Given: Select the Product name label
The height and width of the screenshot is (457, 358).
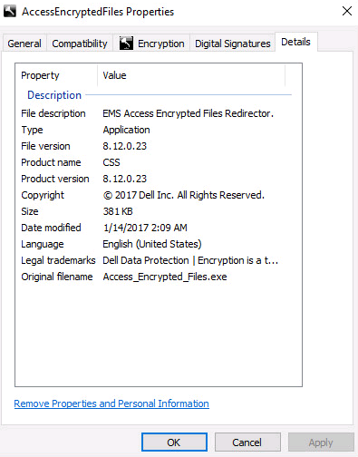Looking at the screenshot, I should click(x=51, y=162).
